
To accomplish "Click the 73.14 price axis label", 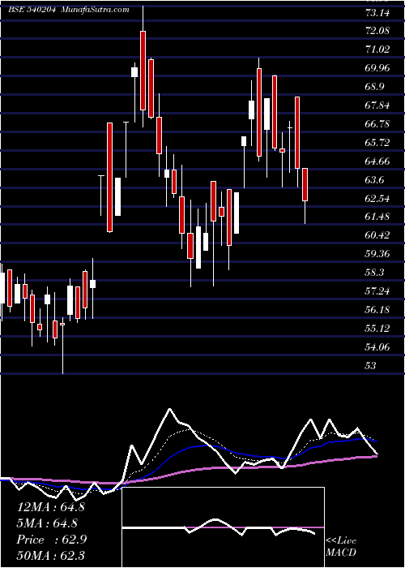I will pos(378,13).
